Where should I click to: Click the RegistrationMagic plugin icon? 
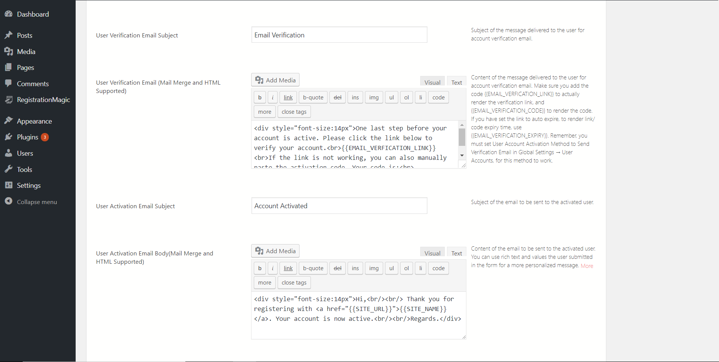9,100
